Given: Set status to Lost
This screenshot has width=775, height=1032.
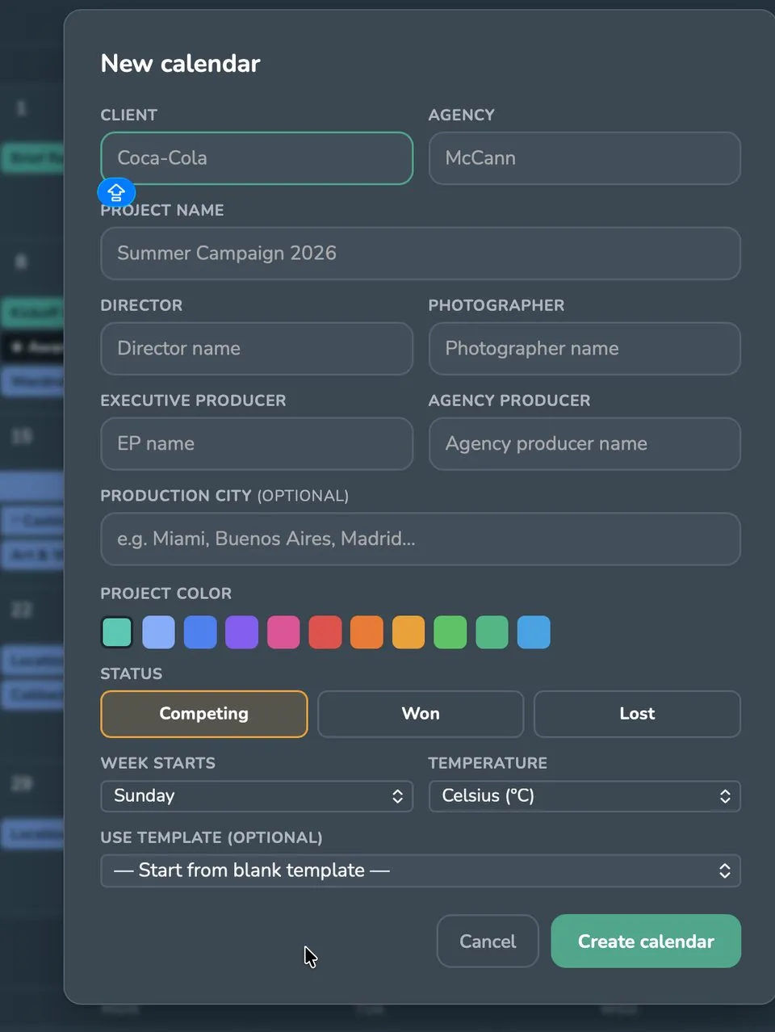Looking at the screenshot, I should [x=637, y=714].
